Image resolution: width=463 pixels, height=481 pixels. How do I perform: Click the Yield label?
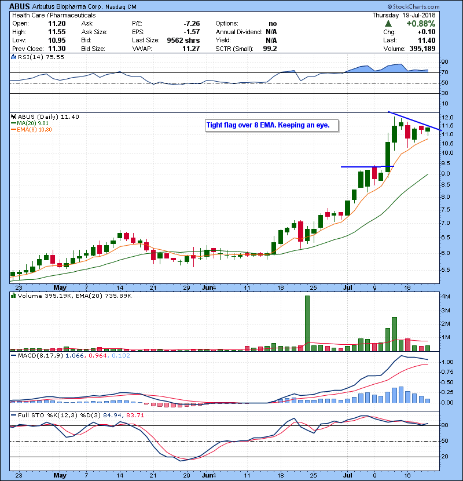223,40
